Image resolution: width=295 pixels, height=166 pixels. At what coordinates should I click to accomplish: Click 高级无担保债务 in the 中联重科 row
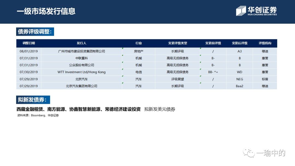point(178,58)
